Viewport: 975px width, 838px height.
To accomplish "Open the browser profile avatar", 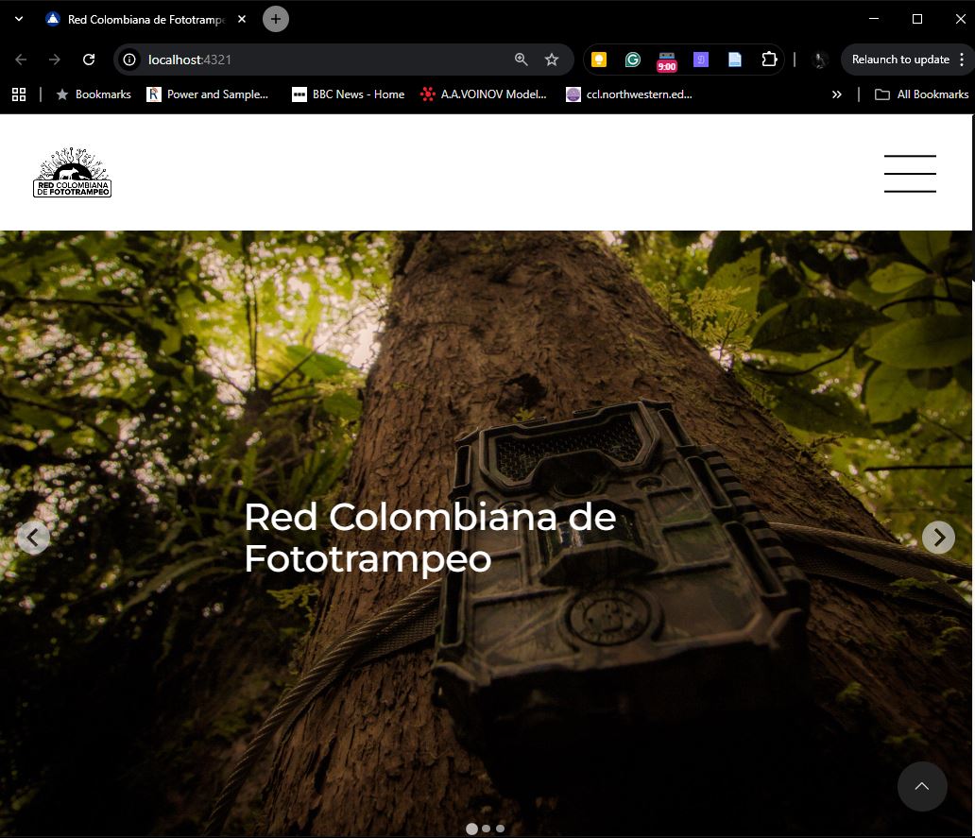I will [x=820, y=60].
